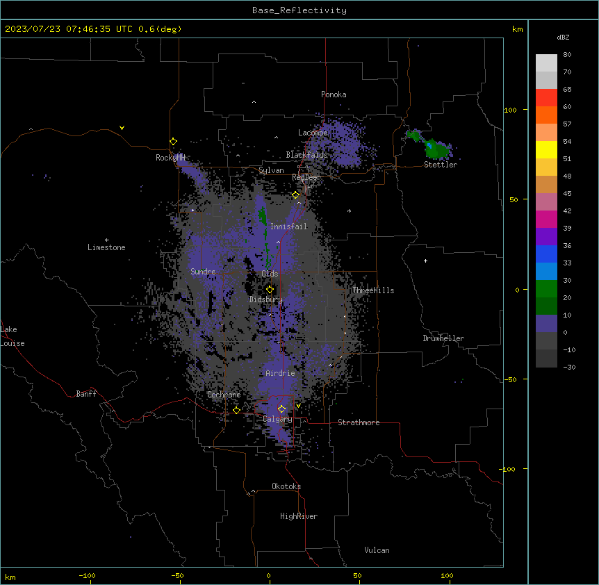Image resolution: width=599 pixels, height=585 pixels.
Task: Click the Stettler label
Action: tap(441, 165)
